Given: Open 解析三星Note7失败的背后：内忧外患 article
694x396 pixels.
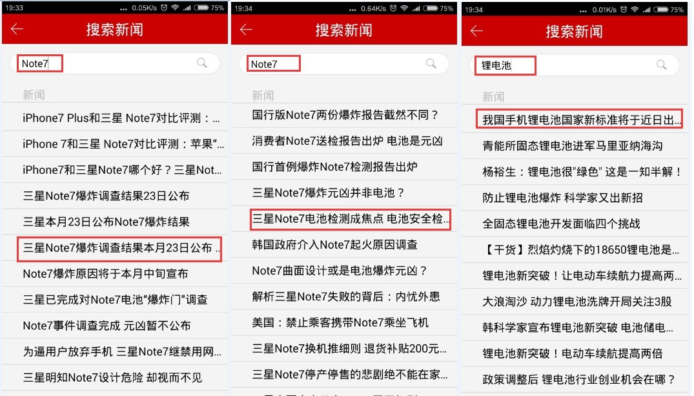Looking at the screenshot, I should click(344, 297).
